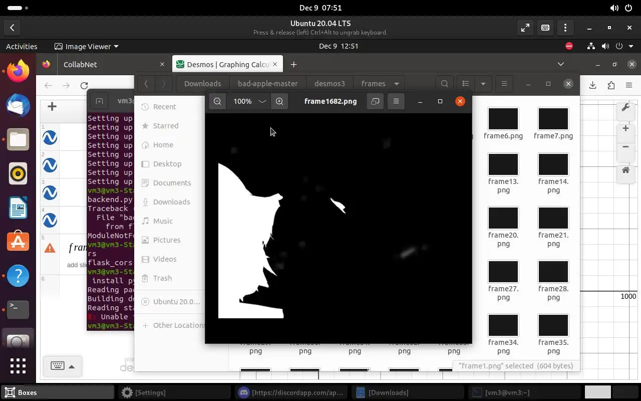Viewport: 641px width, 401px height.
Task: Launch Rhythmbox from dock
Action: (x=18, y=173)
